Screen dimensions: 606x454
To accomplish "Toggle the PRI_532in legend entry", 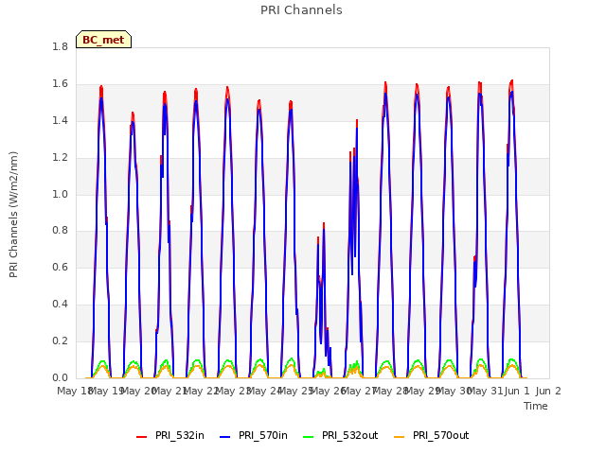I will 170,435.
